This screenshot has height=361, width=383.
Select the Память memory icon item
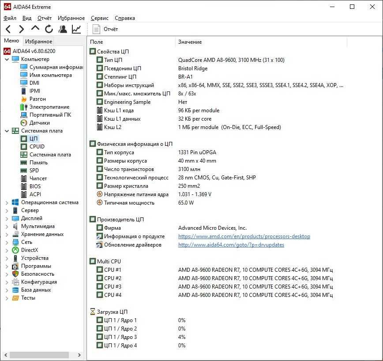[x=24, y=163]
